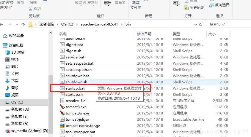Click the New Folder (新建文件夹) button
Screen dimensions: 251x137
(x=136, y=5)
